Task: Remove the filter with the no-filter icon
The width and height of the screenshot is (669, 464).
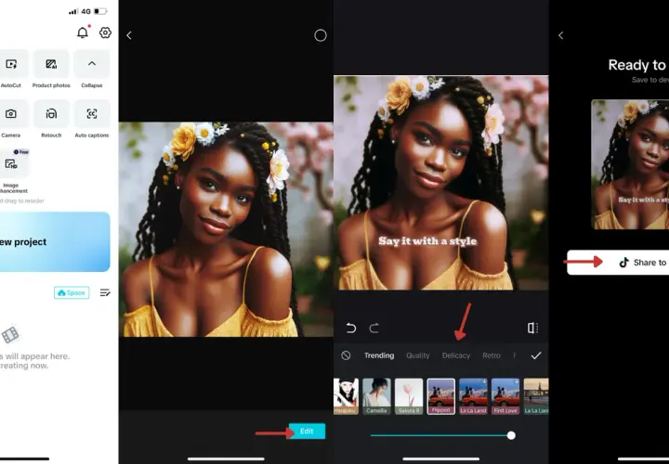Action: coord(346,355)
